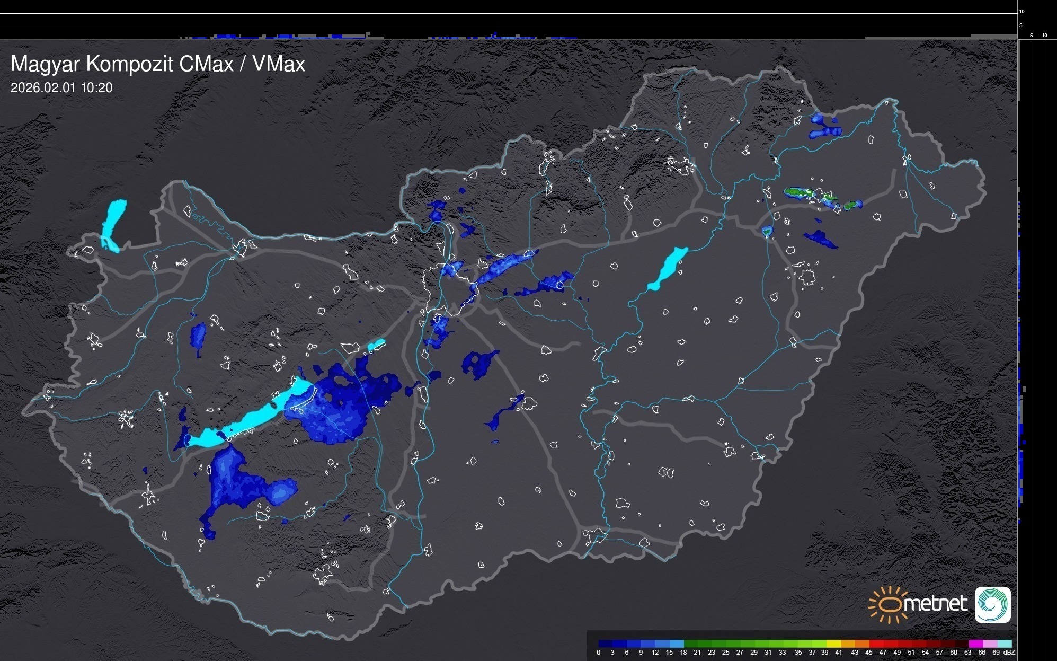The height and width of the screenshot is (661, 1057).
Task: Click the darkest blue 0 dBZ swatch
Action: [x=606, y=644]
